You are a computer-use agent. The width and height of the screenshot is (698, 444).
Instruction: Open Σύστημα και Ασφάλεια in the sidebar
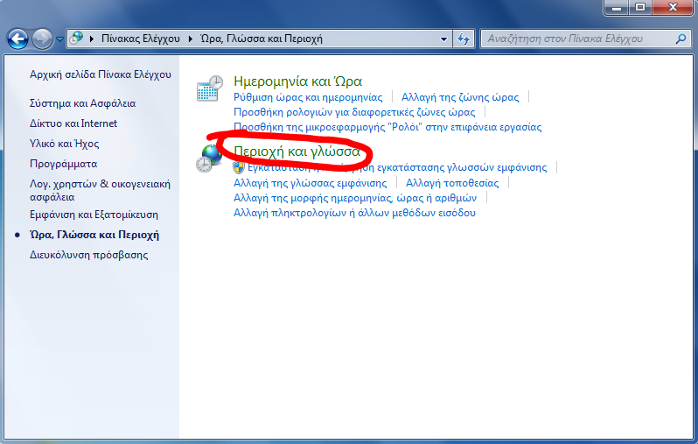click(x=82, y=103)
